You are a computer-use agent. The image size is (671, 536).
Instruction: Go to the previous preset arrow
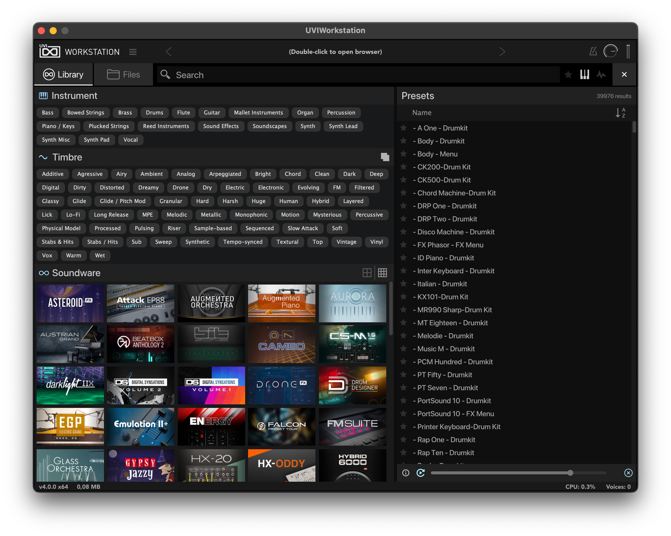[x=169, y=52]
